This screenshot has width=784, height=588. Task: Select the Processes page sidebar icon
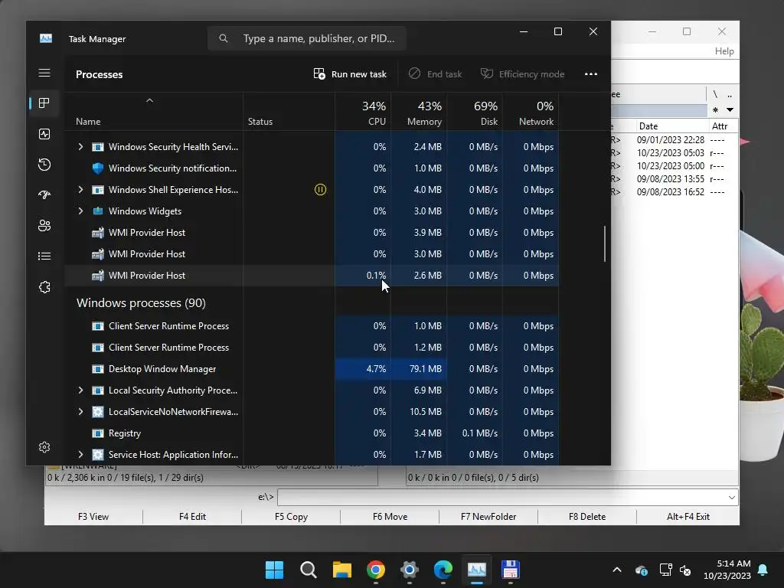(44, 103)
